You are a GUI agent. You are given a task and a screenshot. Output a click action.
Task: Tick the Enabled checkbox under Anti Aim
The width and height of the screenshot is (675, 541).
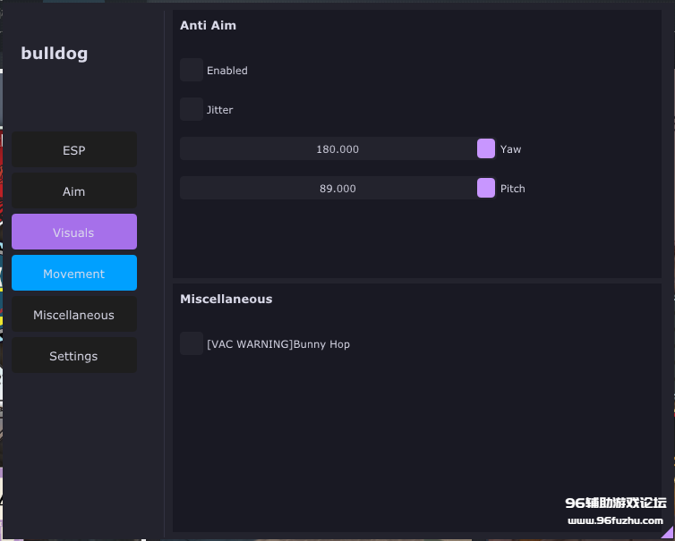192,71
